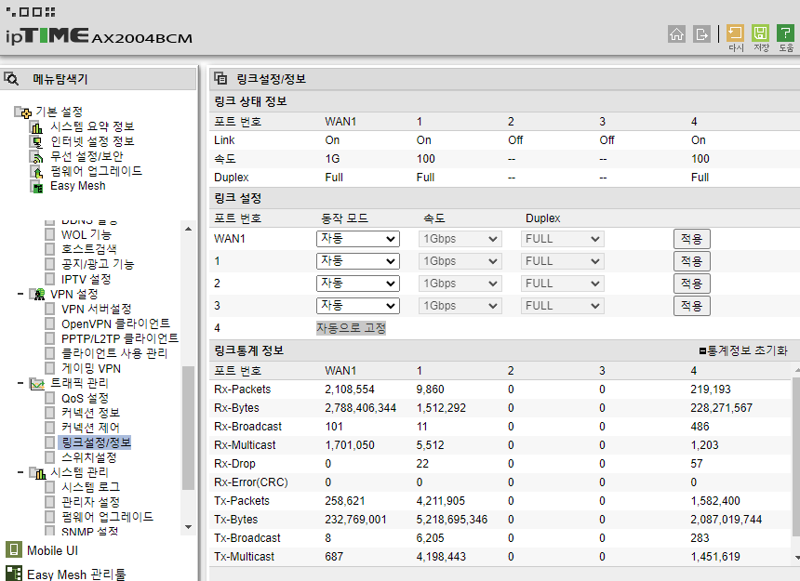The height and width of the screenshot is (581, 800).
Task: Open VPN 서버설정 menu item
Action: click(x=97, y=310)
